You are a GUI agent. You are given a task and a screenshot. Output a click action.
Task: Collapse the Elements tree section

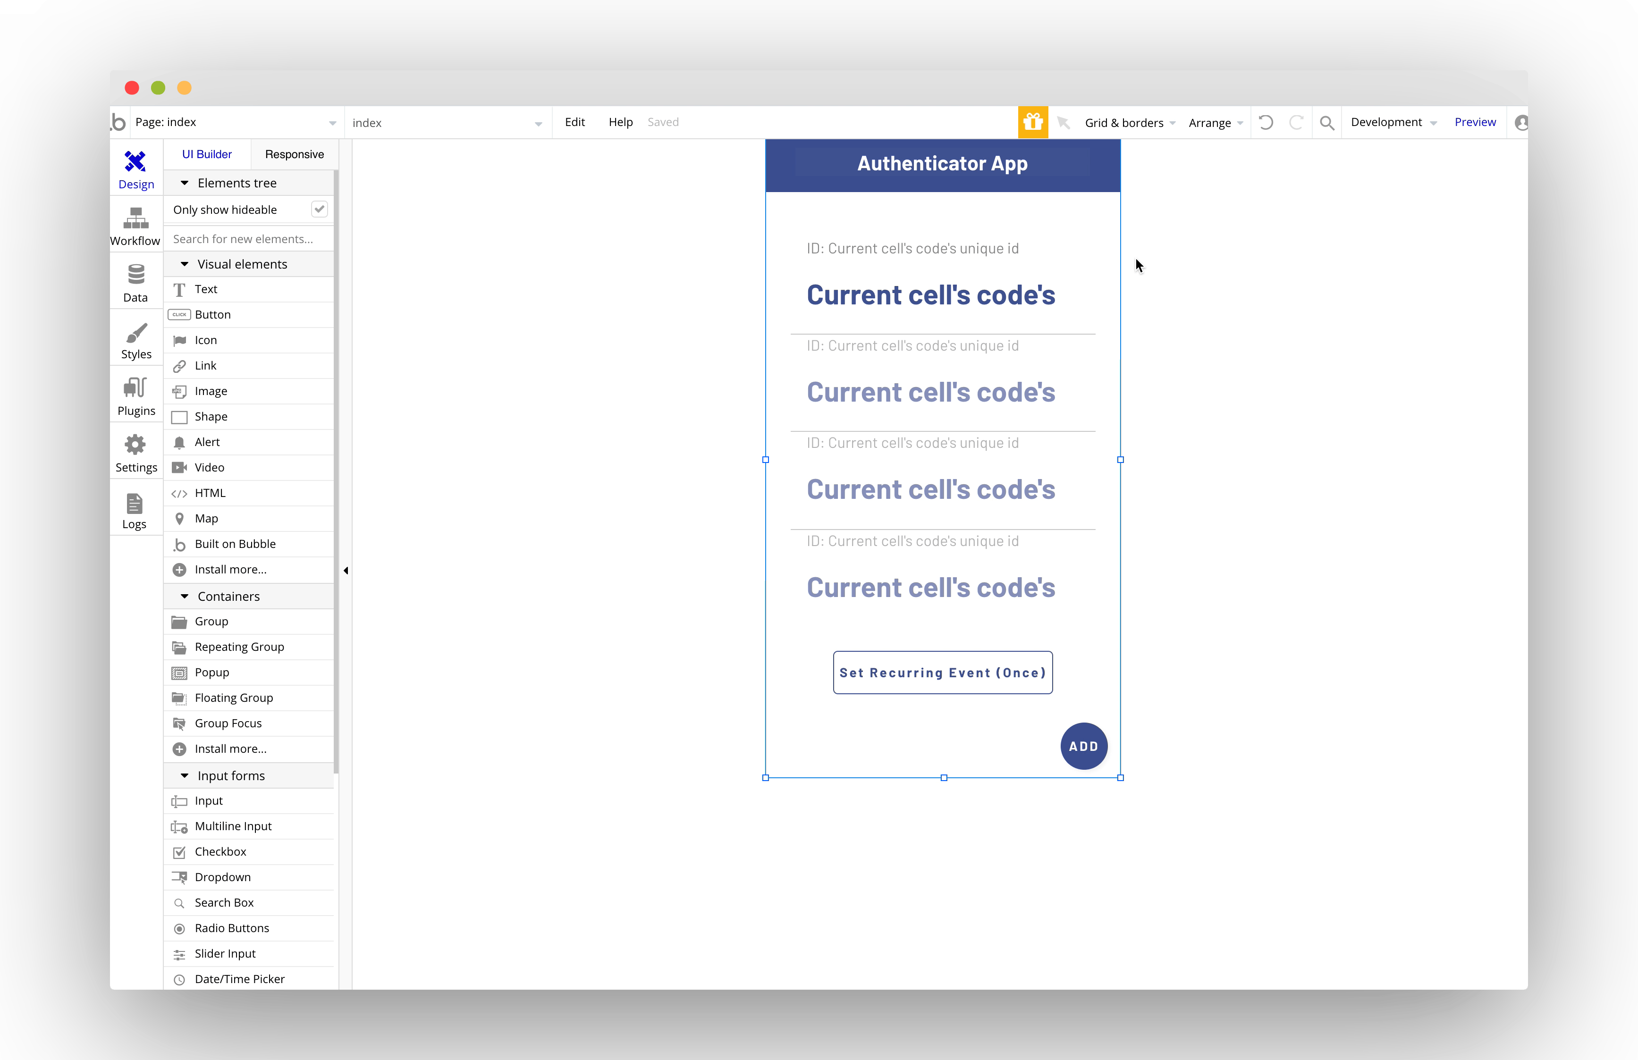tap(185, 183)
